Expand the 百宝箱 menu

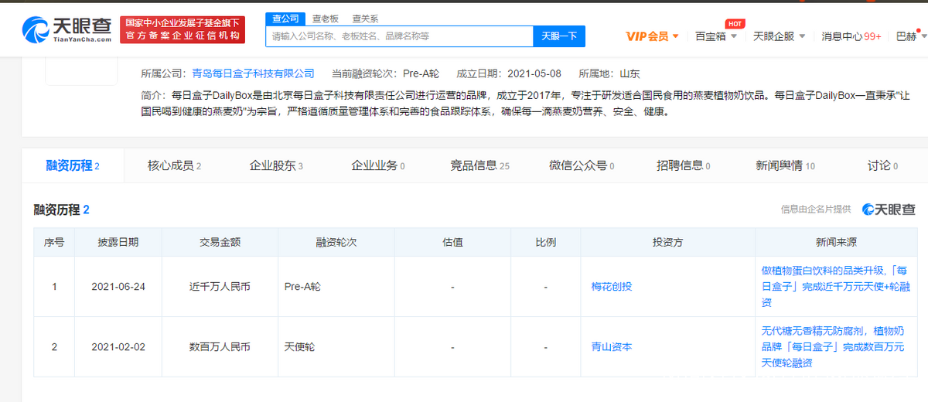716,36
